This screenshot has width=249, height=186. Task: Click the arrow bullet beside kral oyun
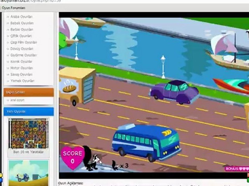click(8, 100)
